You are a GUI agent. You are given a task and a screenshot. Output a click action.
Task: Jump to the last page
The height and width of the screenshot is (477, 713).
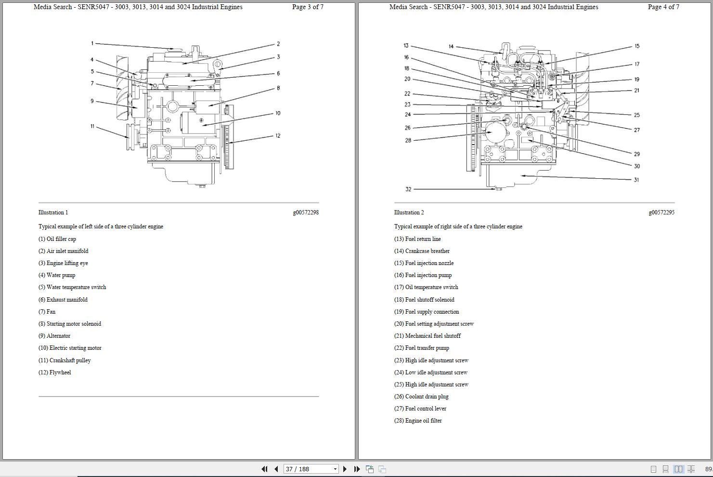357,468
